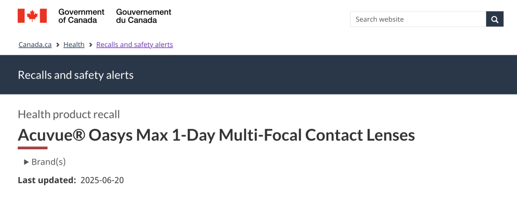Click the Recalls and safety alerts banner title
The image size is (517, 198).
pyautogui.click(x=76, y=75)
